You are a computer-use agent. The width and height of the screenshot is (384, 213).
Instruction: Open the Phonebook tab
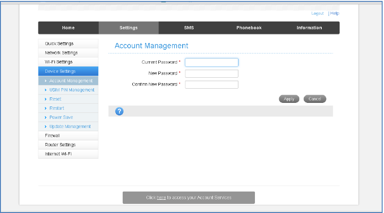249,28
